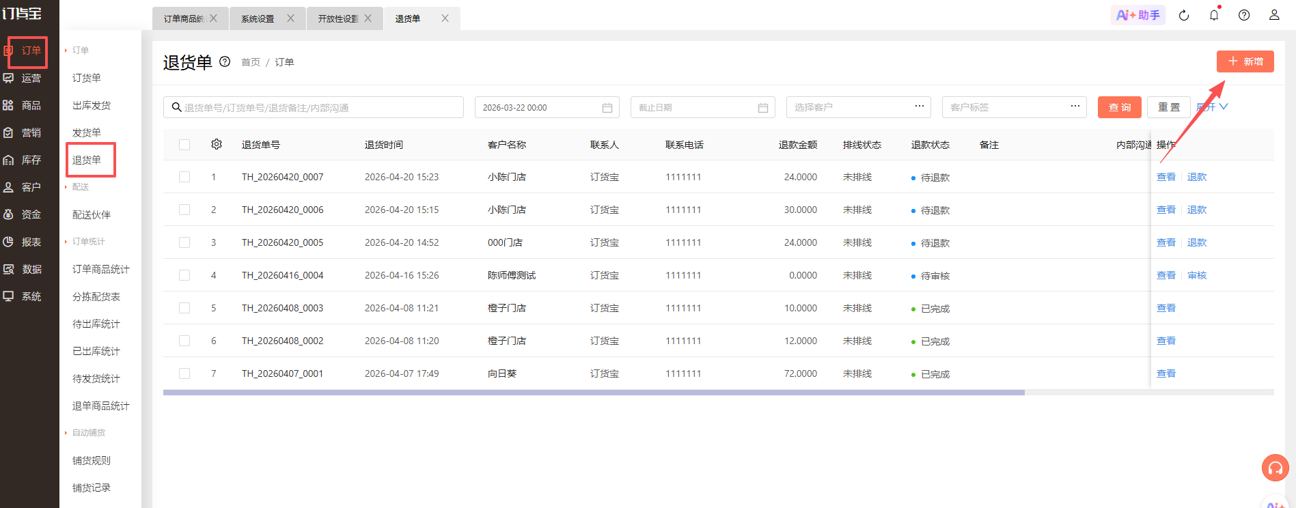This screenshot has height=508, width=1296.
Task: Check the row TH_20260416_0004 checkbox
Action: pos(184,275)
